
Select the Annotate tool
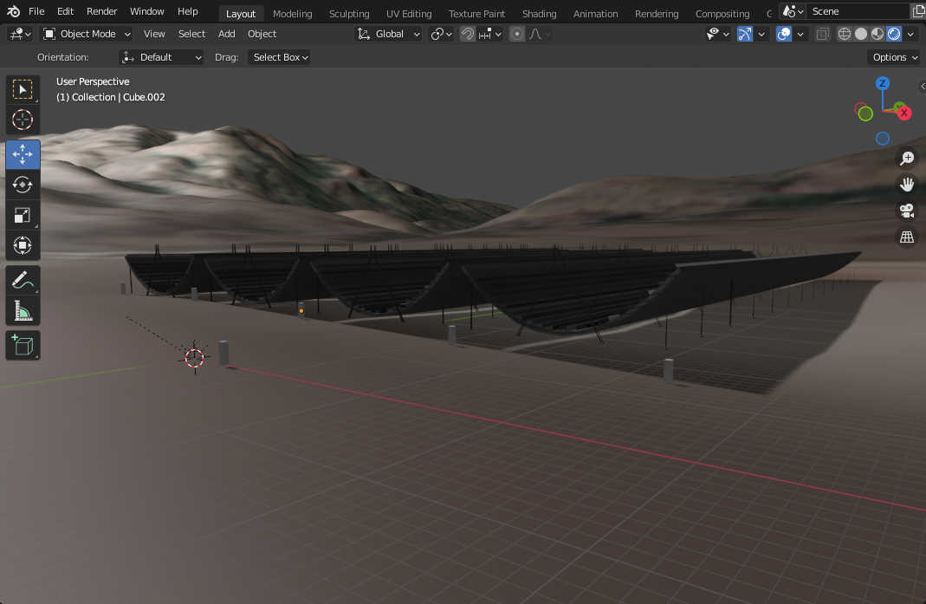click(23, 279)
